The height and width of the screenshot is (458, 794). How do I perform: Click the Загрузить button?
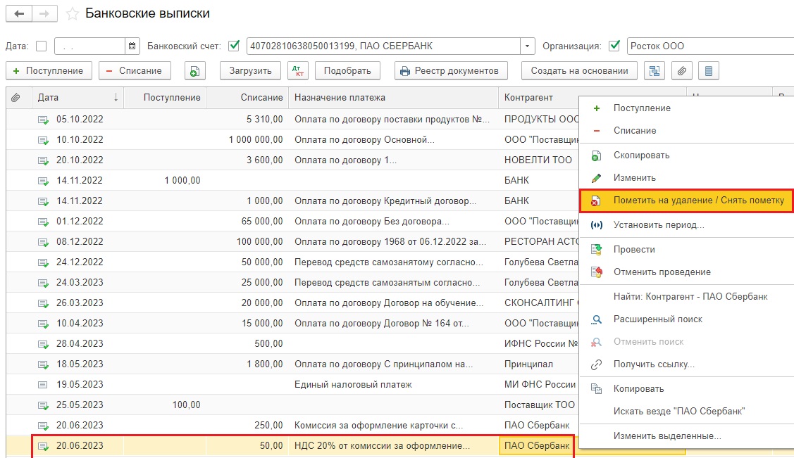pos(250,71)
